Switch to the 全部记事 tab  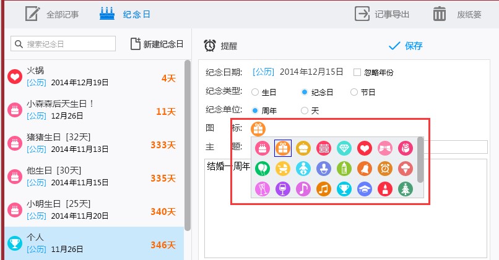coord(52,14)
